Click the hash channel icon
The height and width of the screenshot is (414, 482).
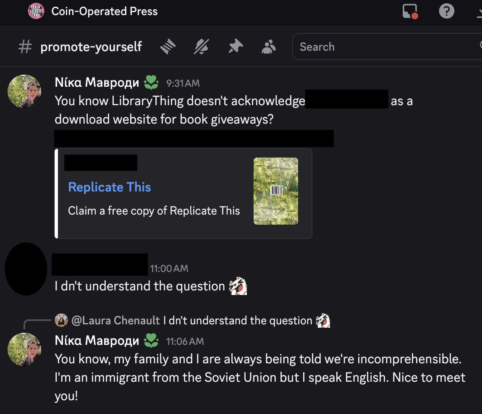[25, 47]
